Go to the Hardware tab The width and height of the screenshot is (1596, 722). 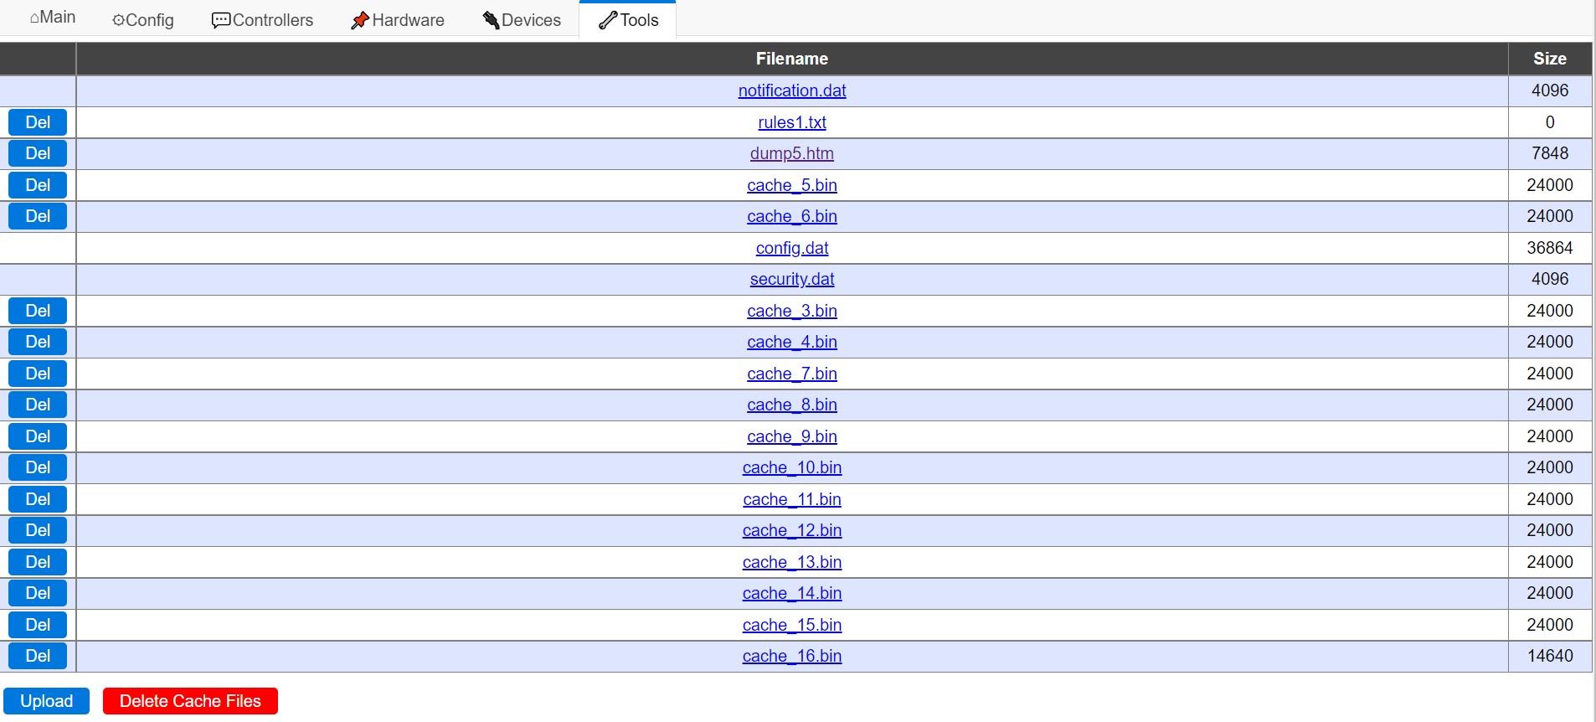pos(398,19)
